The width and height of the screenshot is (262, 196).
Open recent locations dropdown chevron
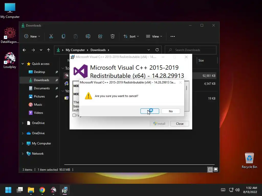click(41, 50)
